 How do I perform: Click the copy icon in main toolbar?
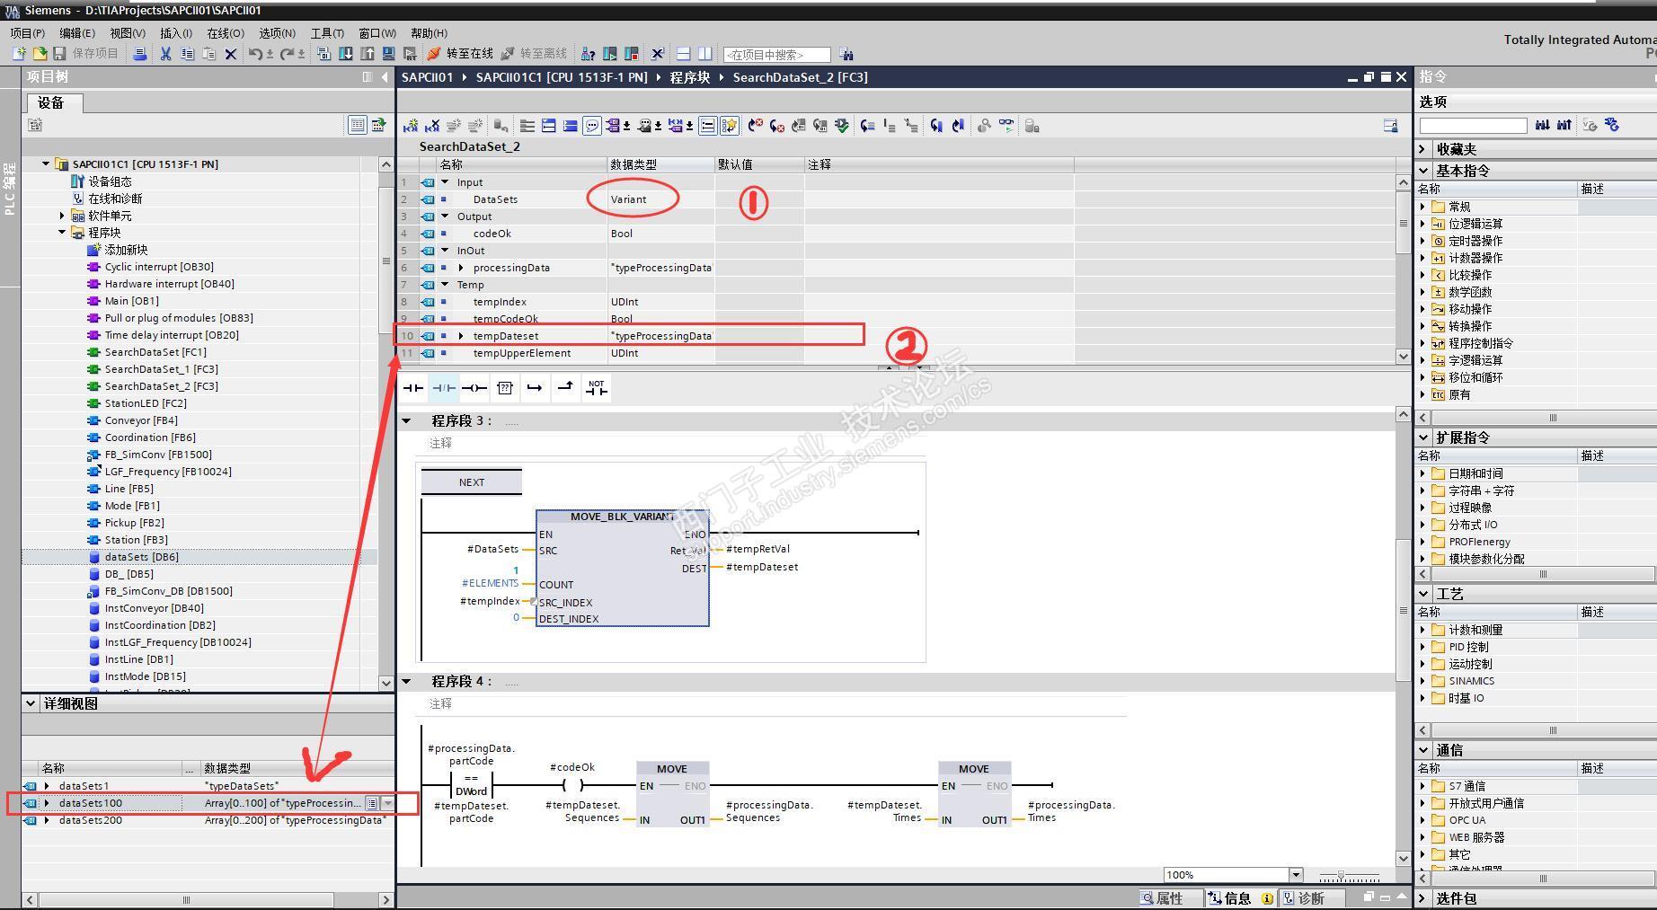coord(187,54)
